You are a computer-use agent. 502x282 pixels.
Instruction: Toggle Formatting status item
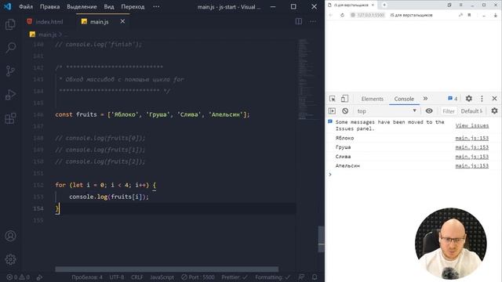click(x=272, y=277)
